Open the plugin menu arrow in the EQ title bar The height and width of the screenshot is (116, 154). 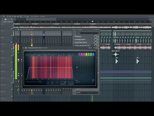click(x=23, y=48)
